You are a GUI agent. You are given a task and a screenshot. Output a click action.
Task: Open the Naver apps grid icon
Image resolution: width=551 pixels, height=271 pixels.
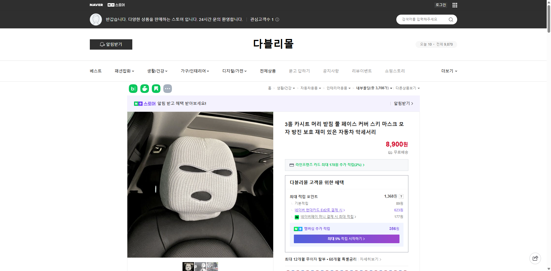pos(455,5)
